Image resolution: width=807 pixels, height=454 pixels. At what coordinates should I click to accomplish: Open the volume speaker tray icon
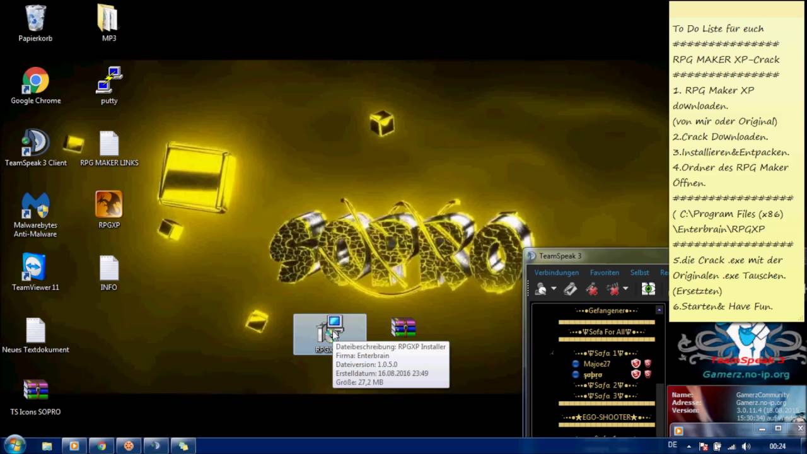click(746, 446)
